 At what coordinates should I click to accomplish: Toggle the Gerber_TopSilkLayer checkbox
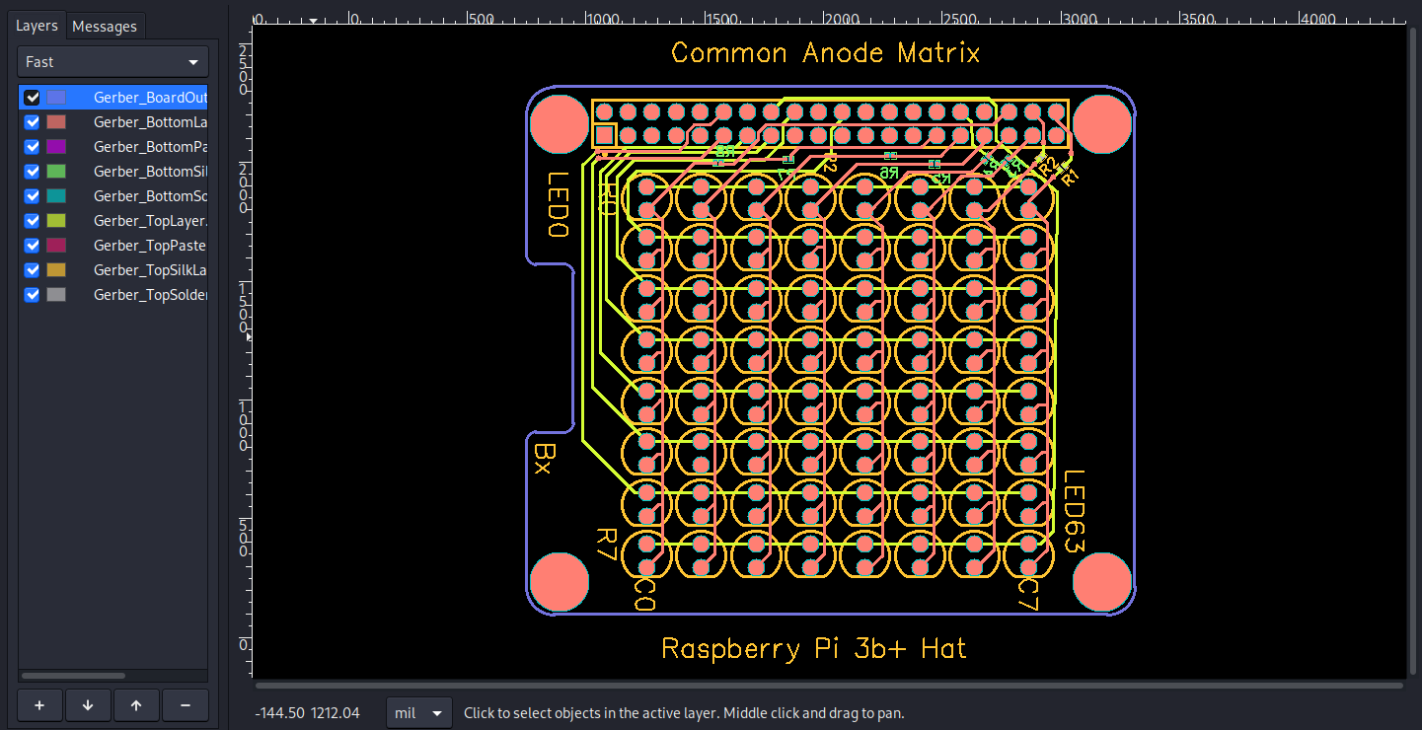click(32, 270)
